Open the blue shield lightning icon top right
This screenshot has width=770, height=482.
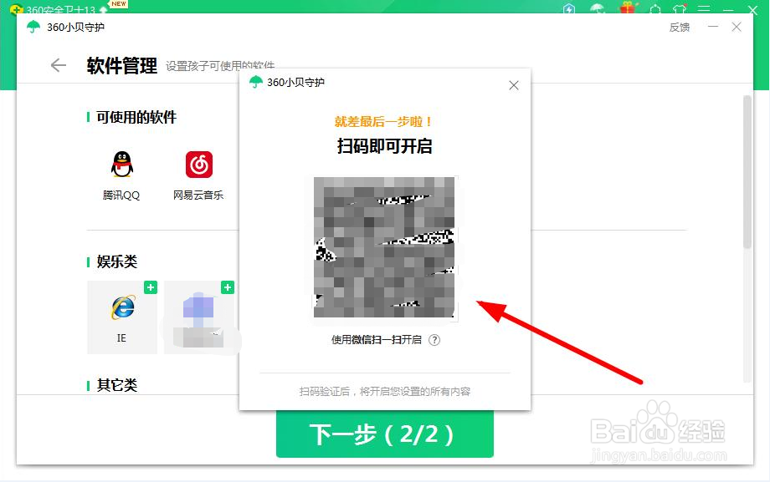click(x=568, y=8)
